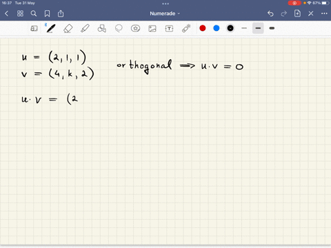Open the Numerade title dropdown

165,14
